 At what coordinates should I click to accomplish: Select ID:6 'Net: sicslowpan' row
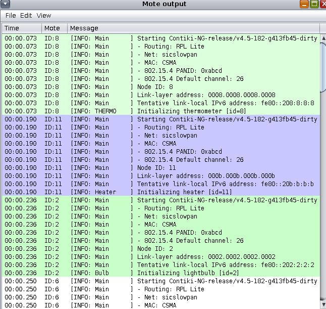(160, 297)
